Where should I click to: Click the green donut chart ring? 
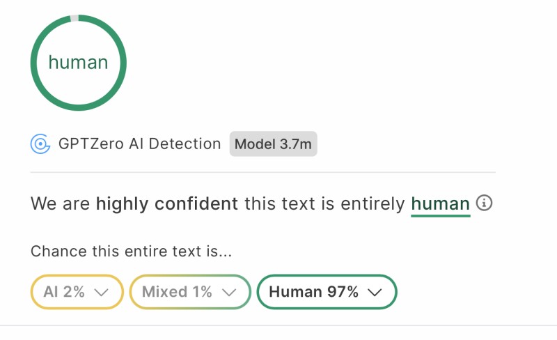33,63
